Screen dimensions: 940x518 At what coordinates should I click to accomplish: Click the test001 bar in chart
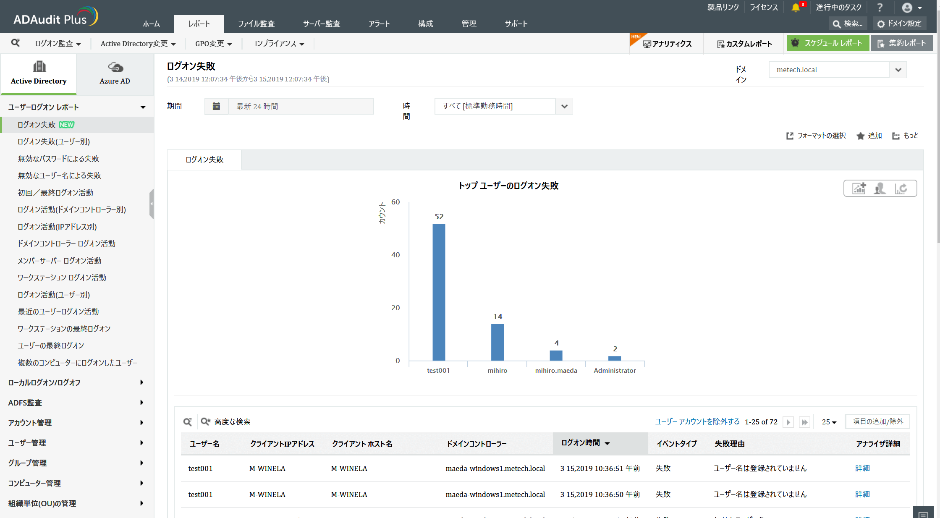click(x=439, y=292)
